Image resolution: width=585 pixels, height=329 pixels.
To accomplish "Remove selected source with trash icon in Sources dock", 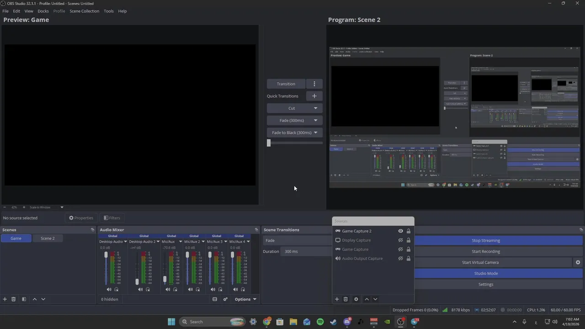I will pyautogui.click(x=346, y=299).
